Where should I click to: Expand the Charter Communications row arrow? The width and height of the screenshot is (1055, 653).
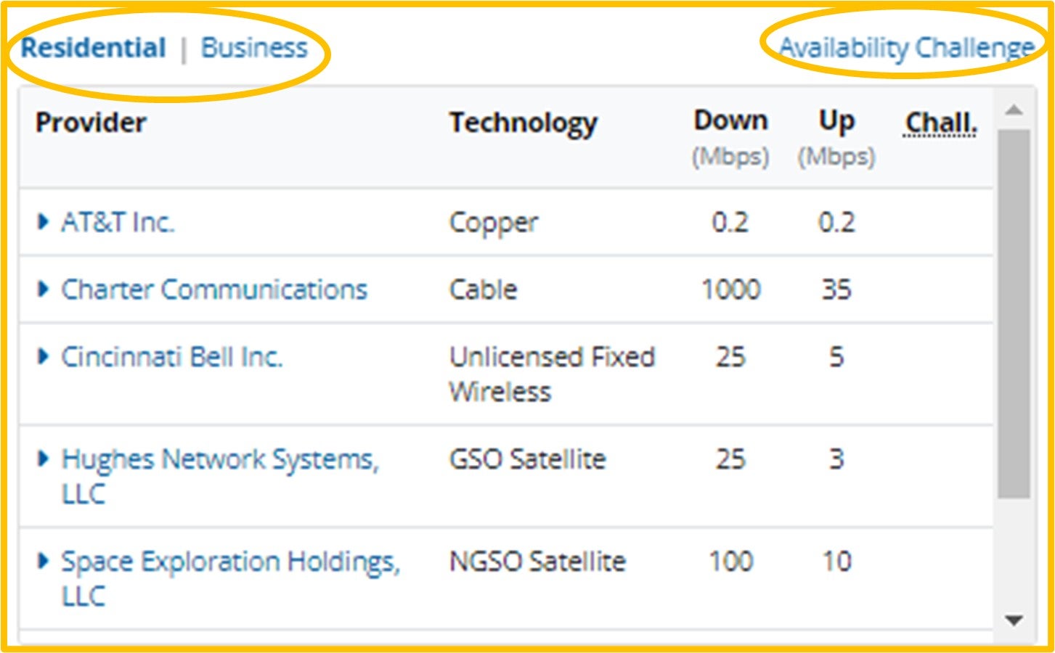43,289
